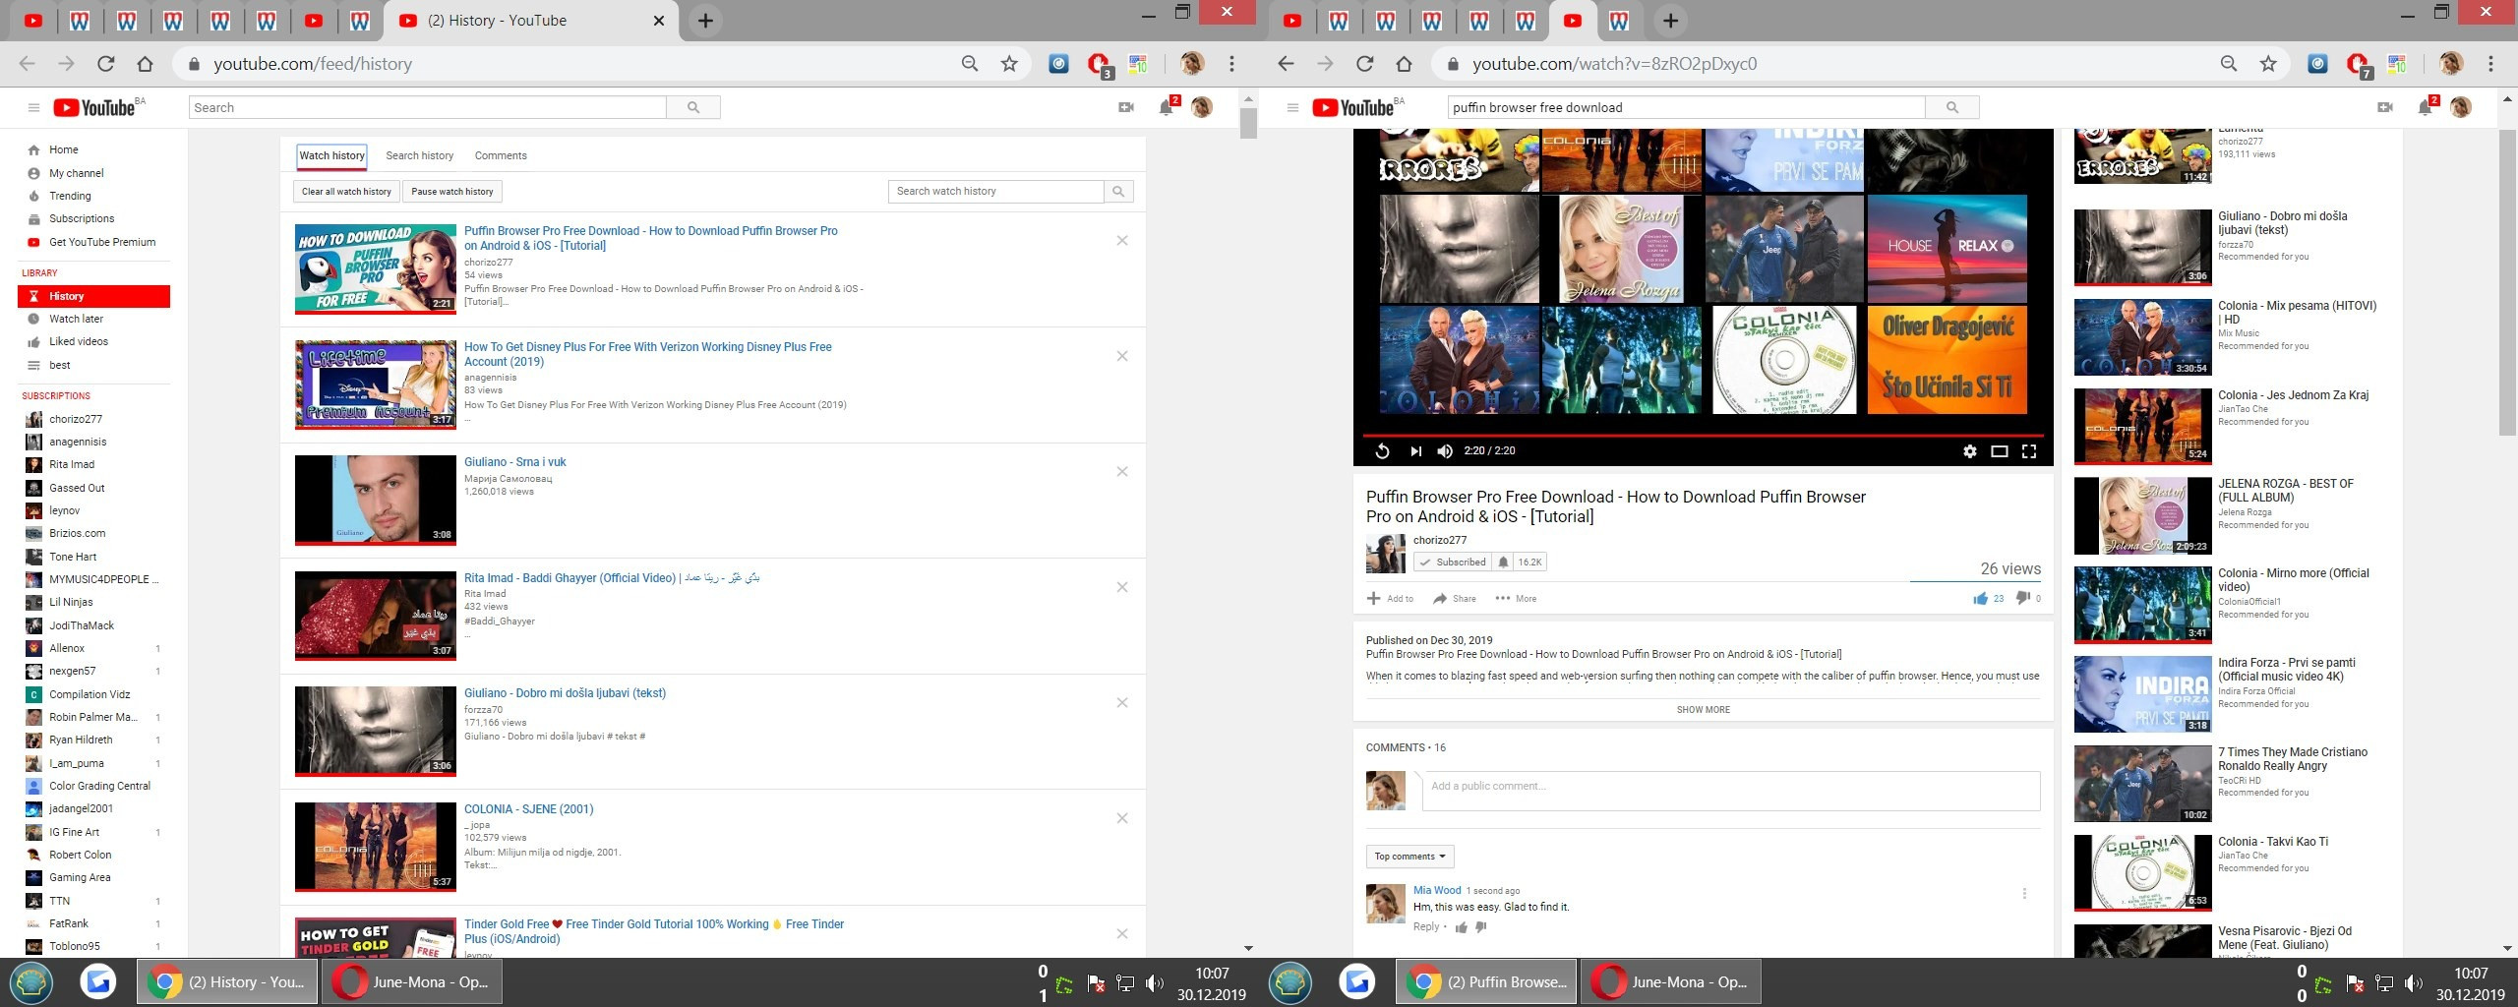Open the Top comments sort dropdown
The height and width of the screenshot is (1007, 2518).
click(1409, 857)
